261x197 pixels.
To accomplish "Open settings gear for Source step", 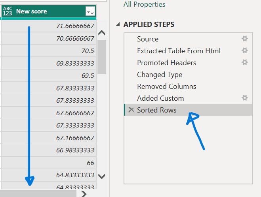I will [x=245, y=39].
